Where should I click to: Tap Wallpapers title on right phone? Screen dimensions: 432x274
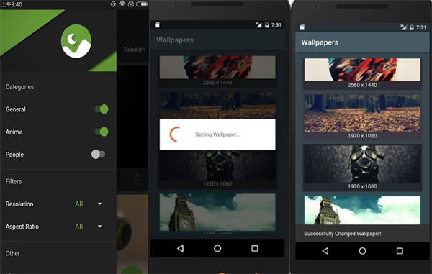320,42
